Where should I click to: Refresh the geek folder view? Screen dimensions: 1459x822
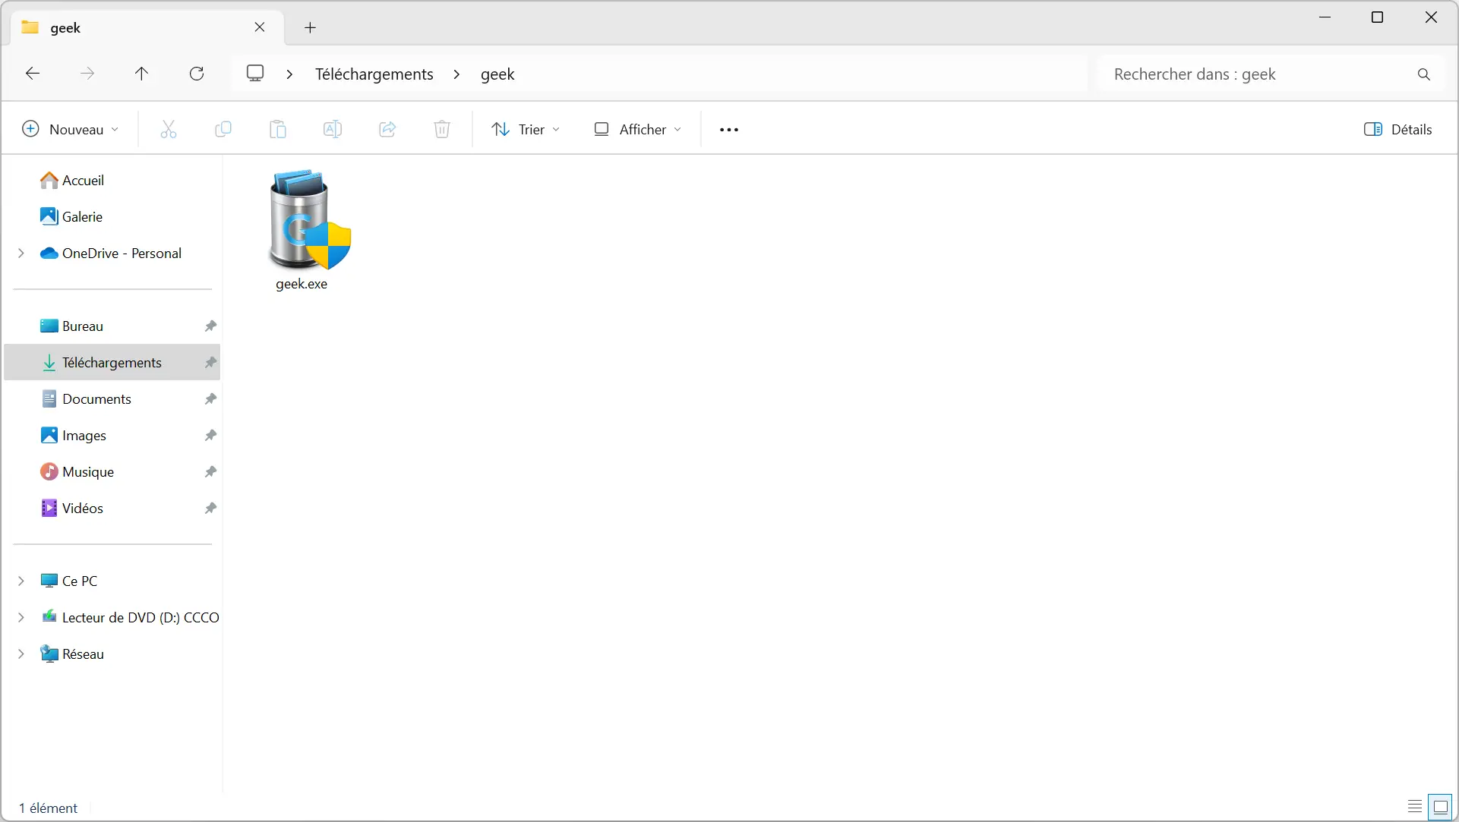(x=197, y=74)
